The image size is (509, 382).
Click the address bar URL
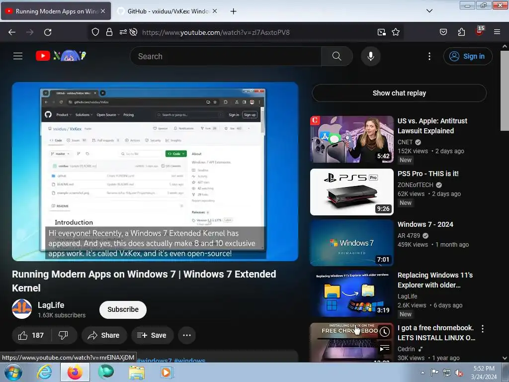click(x=216, y=32)
